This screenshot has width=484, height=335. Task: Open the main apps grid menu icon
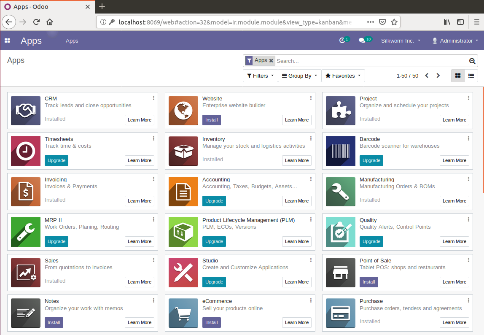(7, 41)
